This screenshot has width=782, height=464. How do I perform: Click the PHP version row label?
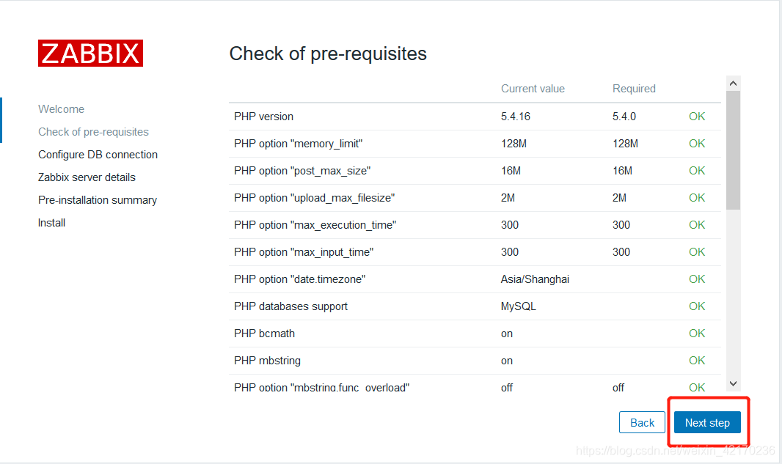point(263,117)
